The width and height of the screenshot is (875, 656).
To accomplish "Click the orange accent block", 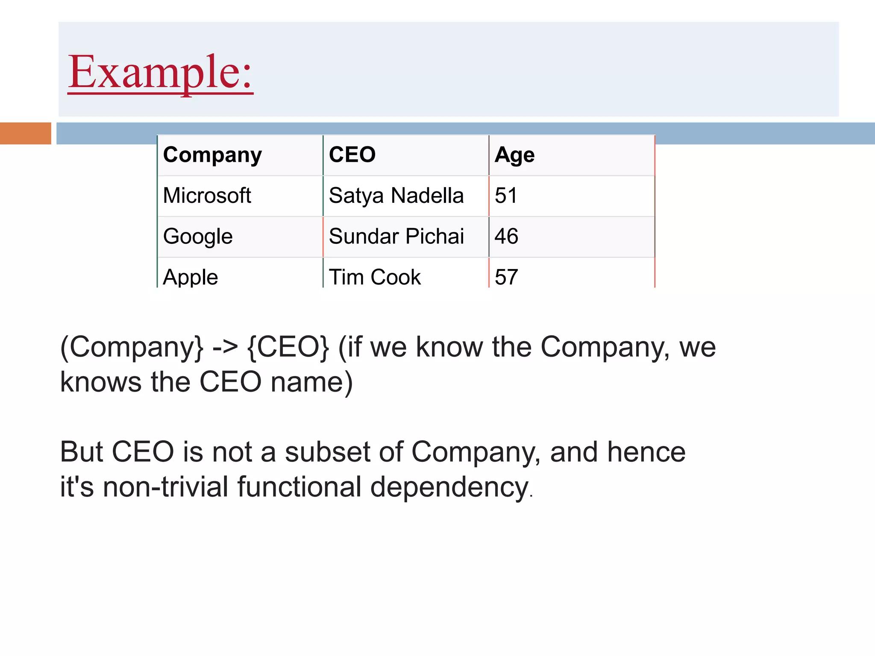I will click(x=25, y=133).
